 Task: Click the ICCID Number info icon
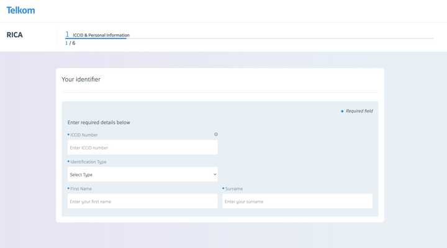[x=216, y=135]
